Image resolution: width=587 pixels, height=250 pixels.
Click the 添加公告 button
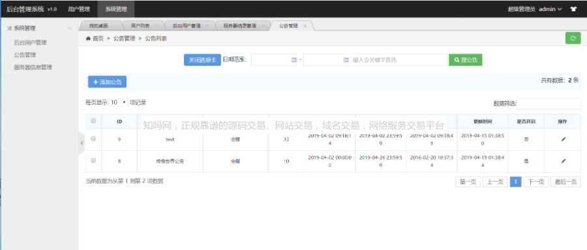(107, 82)
